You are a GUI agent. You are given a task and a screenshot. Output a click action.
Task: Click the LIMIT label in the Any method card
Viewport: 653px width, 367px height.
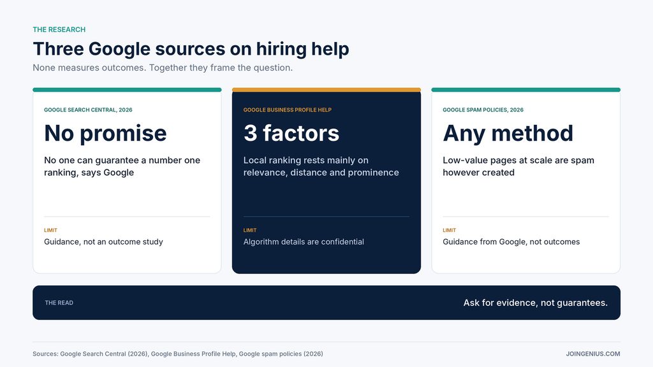(x=450, y=230)
